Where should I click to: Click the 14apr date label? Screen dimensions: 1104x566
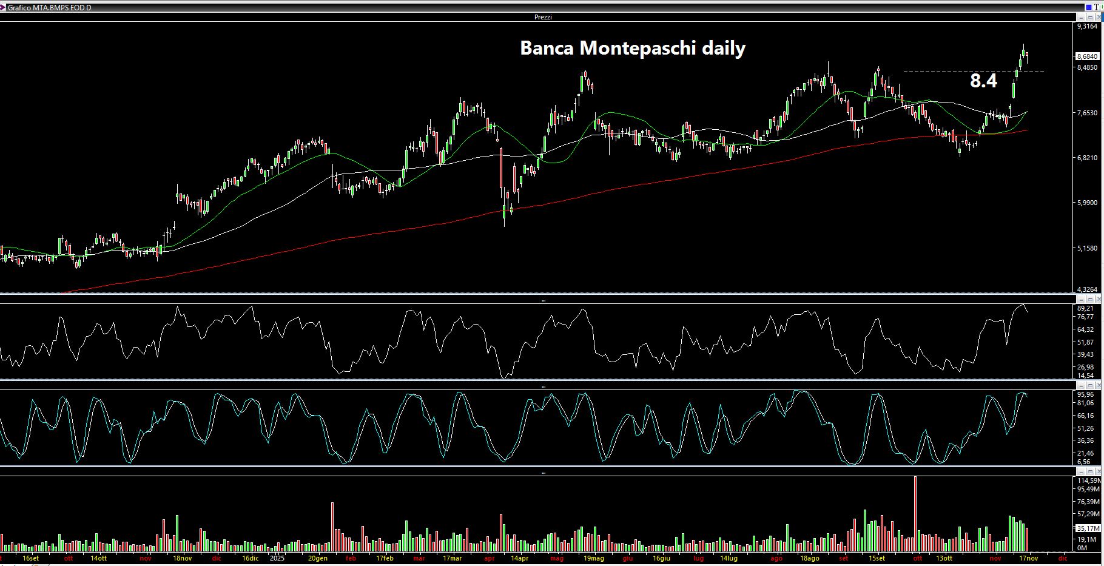[519, 558]
